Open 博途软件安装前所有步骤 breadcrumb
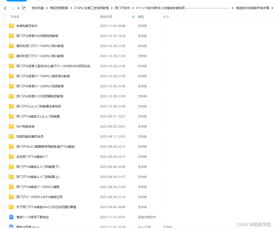Viewport: 275px width, 229px height. click(253, 8)
